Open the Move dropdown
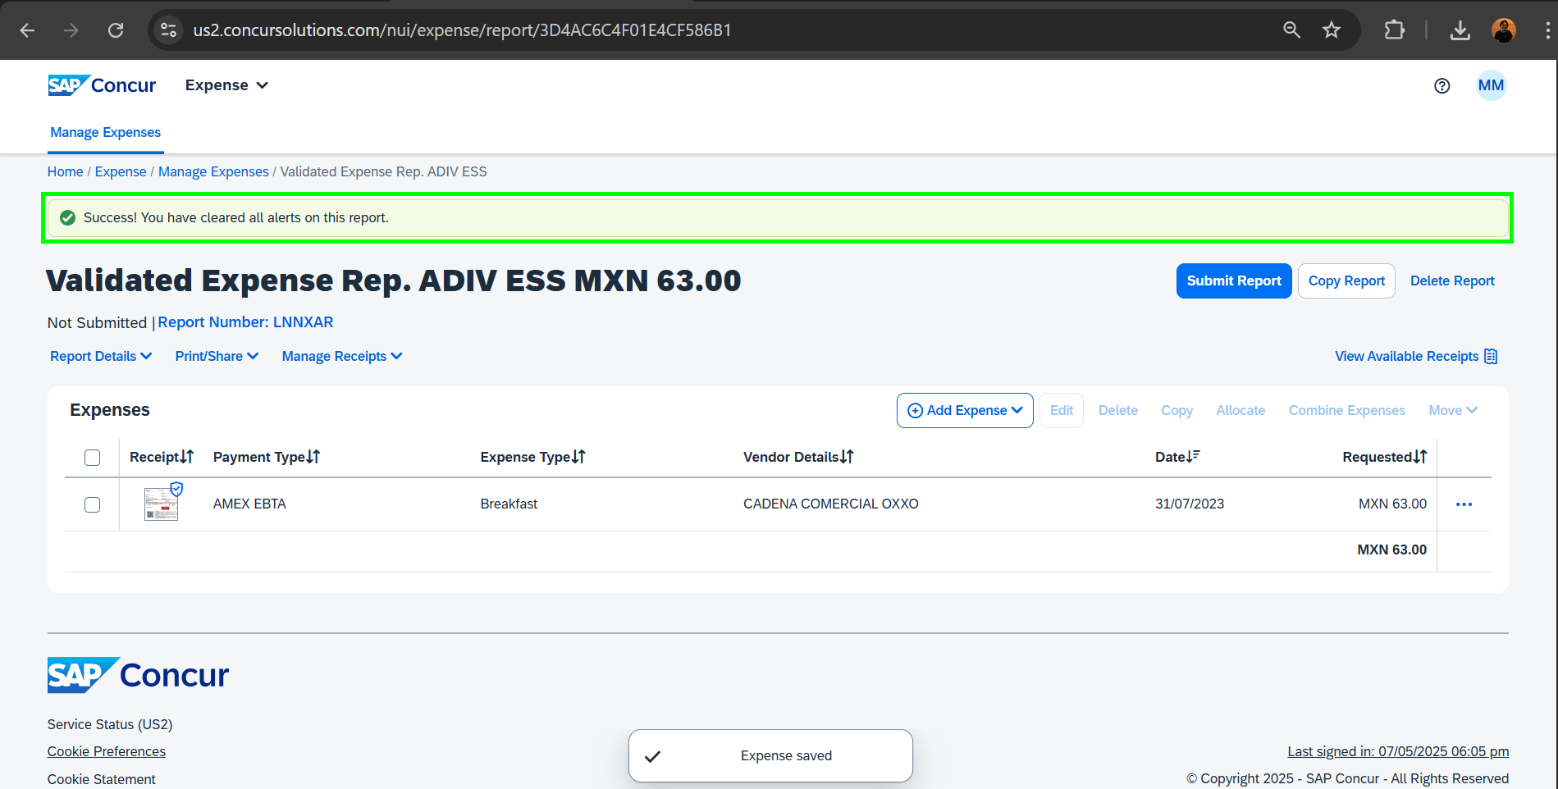This screenshot has width=1558, height=789. point(1452,410)
